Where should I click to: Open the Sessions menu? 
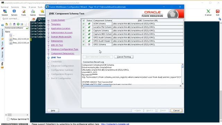(15, 7)
